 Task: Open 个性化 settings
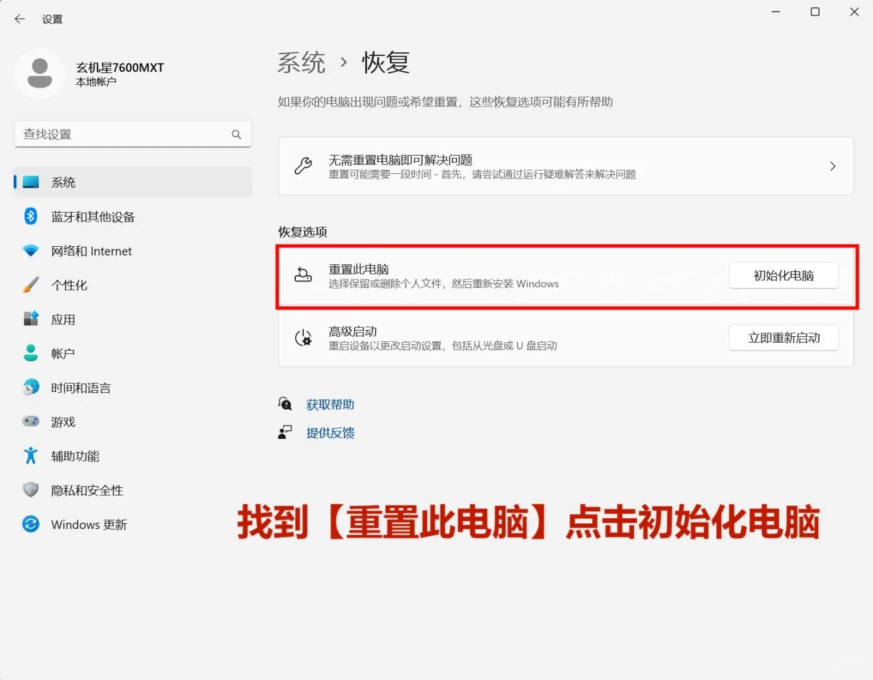(133, 285)
